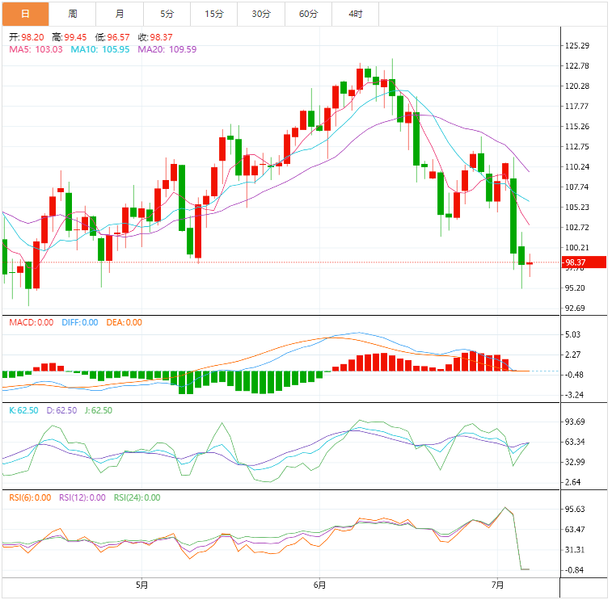Switch to the 4时 chart tab
The height and width of the screenshot is (600, 612).
coord(355,14)
